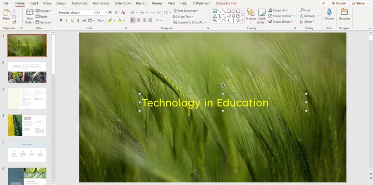Open the Layout dropdown
Screen dimensions: 373x185
click(x=44, y=11)
